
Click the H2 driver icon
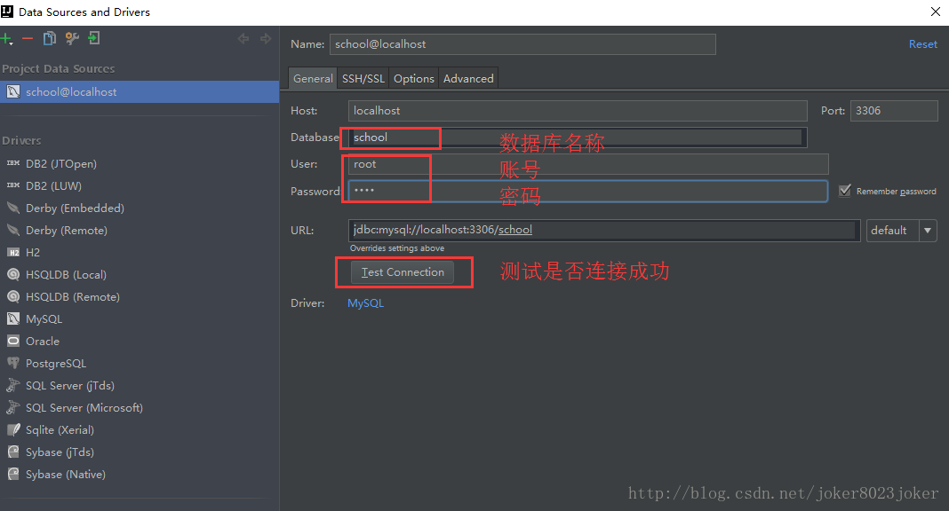point(13,253)
